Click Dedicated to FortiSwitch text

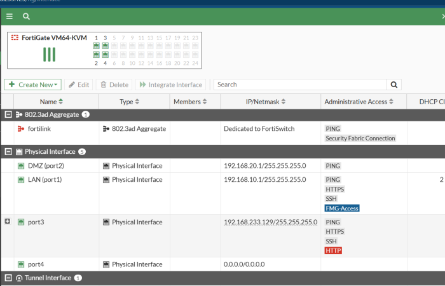[x=259, y=129]
